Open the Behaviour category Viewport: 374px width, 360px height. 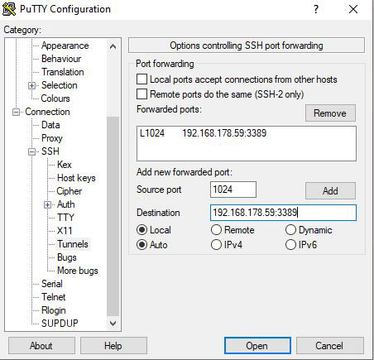pyautogui.click(x=61, y=59)
